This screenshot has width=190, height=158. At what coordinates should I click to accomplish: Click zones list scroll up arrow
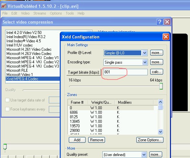(x=160, y=102)
